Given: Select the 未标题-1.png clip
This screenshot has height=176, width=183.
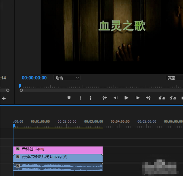Looking at the screenshot, I should coord(58,150).
